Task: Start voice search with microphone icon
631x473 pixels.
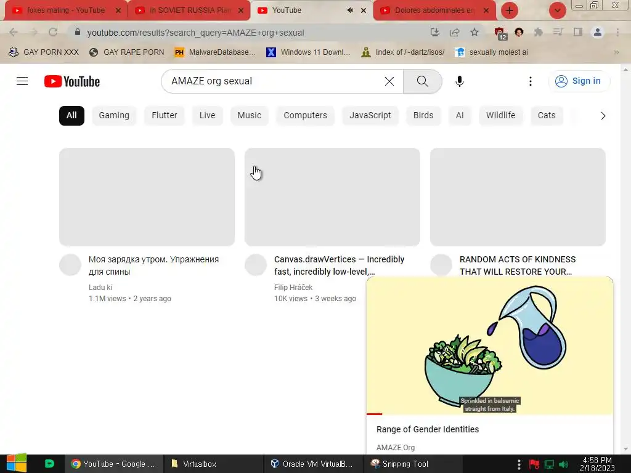Action: click(459, 81)
